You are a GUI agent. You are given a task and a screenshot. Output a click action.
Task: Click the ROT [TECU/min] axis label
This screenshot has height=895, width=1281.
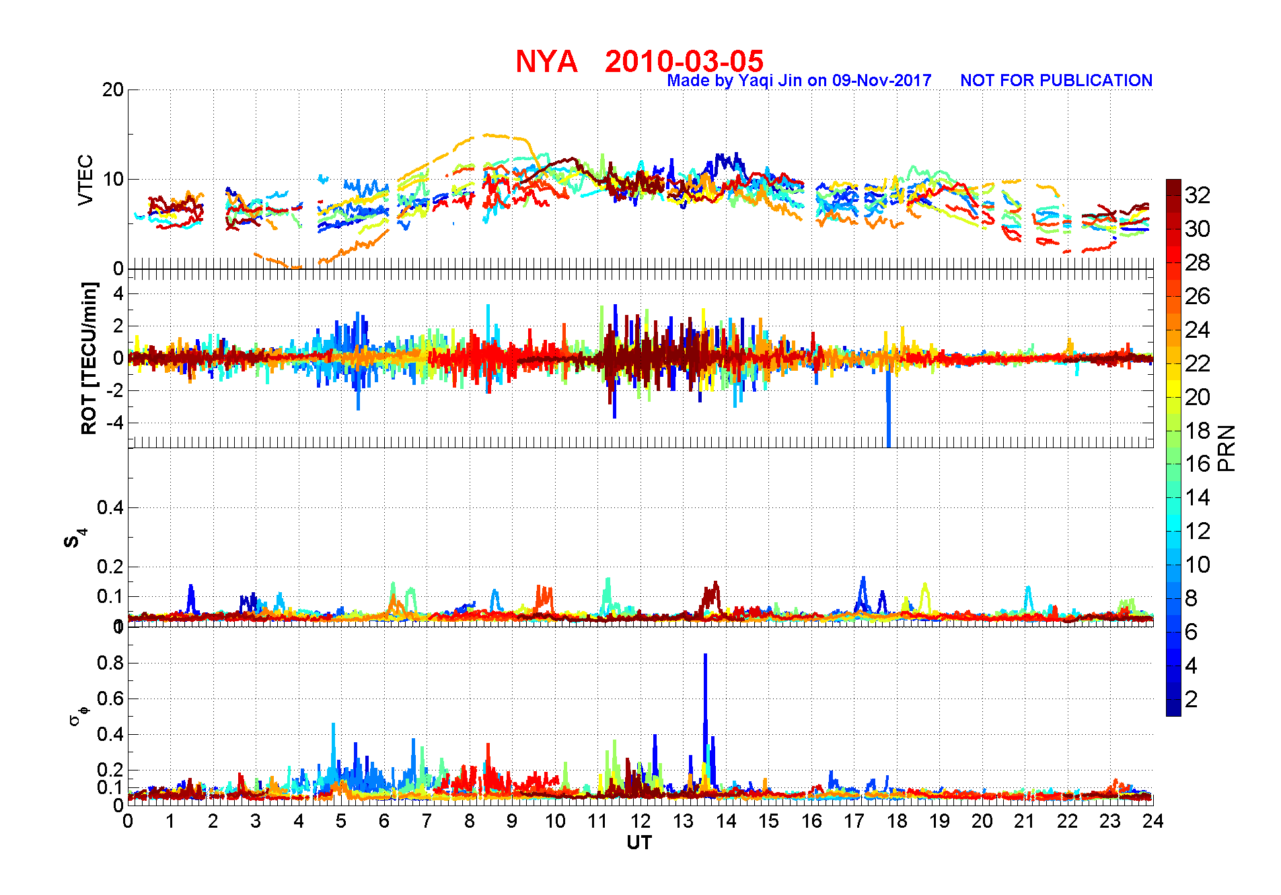pos(89,358)
